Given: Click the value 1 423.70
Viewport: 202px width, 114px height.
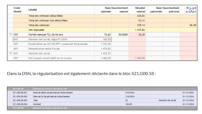Looking at the screenshot, I should coord(106,53).
